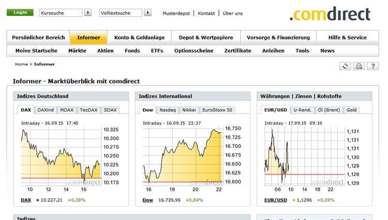388x220 pixels.
Task: Switch to the SDAX chart tab
Action: [110, 110]
